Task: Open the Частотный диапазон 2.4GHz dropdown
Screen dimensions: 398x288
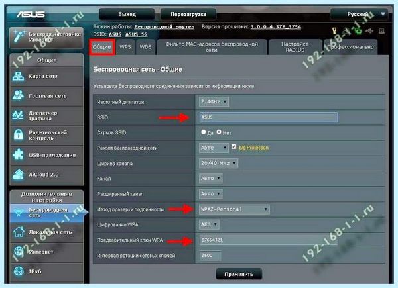Action: coord(214,102)
